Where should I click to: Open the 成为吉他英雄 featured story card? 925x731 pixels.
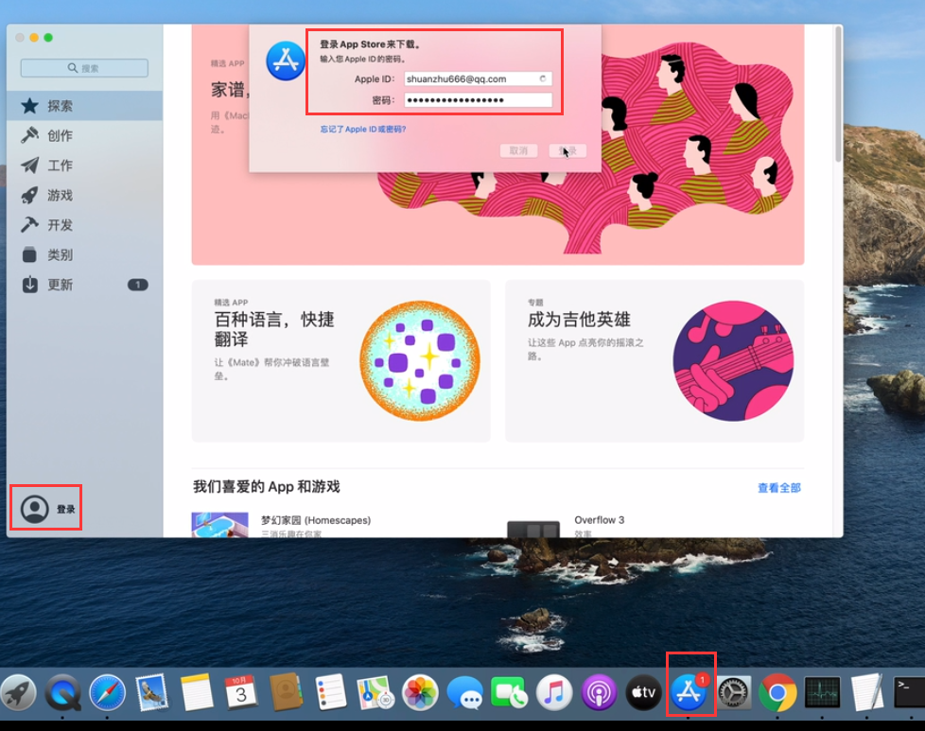(x=654, y=361)
